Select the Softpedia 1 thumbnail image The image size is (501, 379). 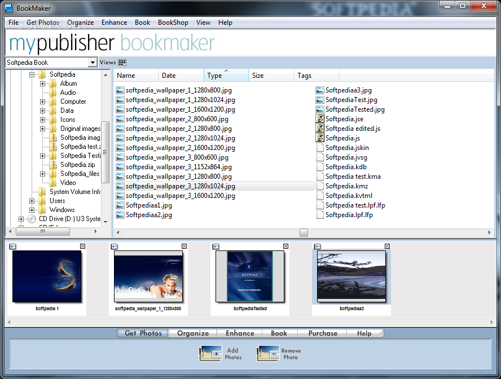pos(47,276)
